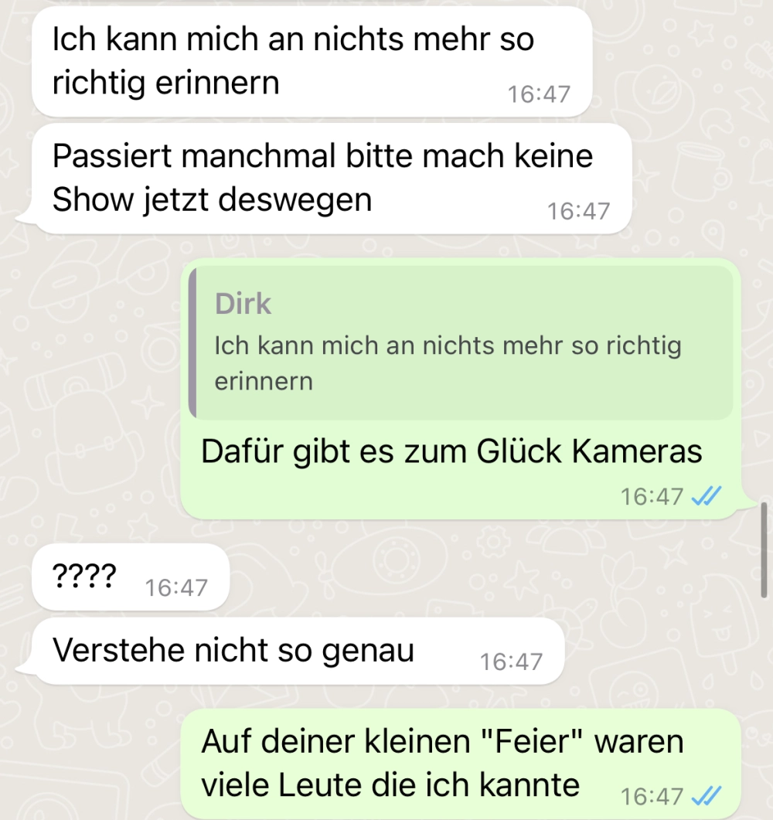Tap timestamp next to "????" message
The width and height of the screenshot is (773, 820).
pos(176,588)
